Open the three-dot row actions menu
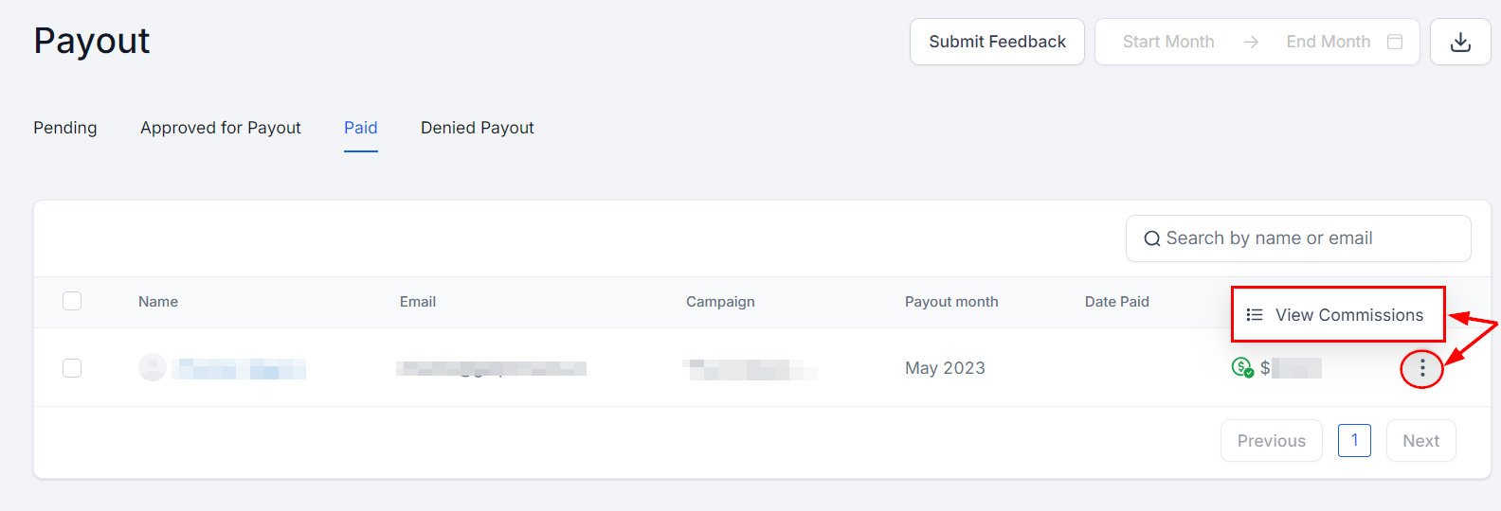Image resolution: width=1501 pixels, height=511 pixels. 1421,368
